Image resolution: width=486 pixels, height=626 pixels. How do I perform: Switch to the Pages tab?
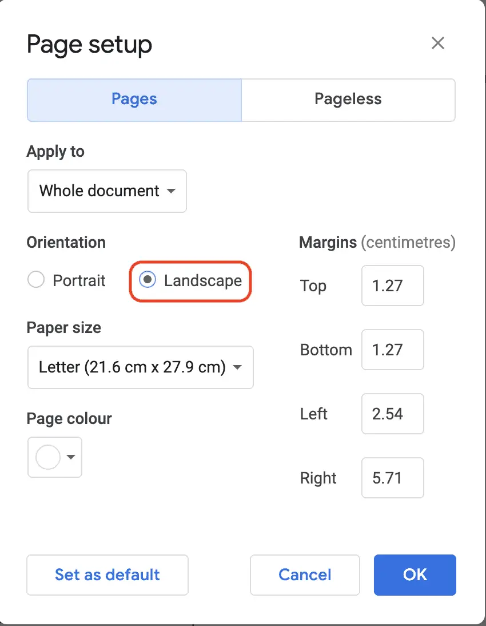tap(133, 100)
